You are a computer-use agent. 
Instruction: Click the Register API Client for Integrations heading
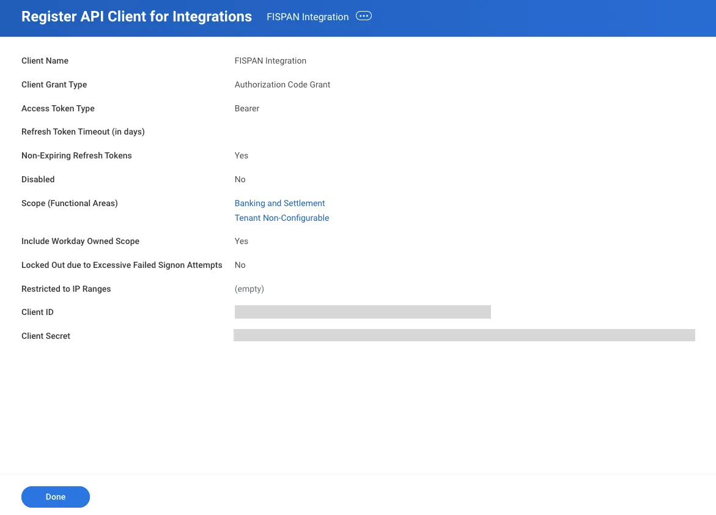click(x=136, y=17)
